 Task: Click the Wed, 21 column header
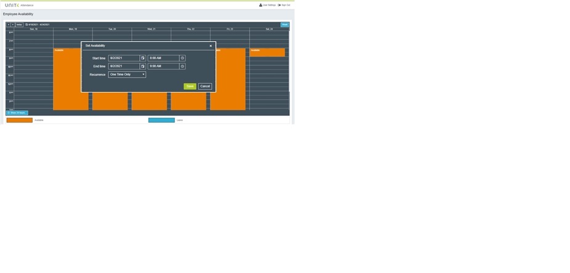pyautogui.click(x=151, y=29)
